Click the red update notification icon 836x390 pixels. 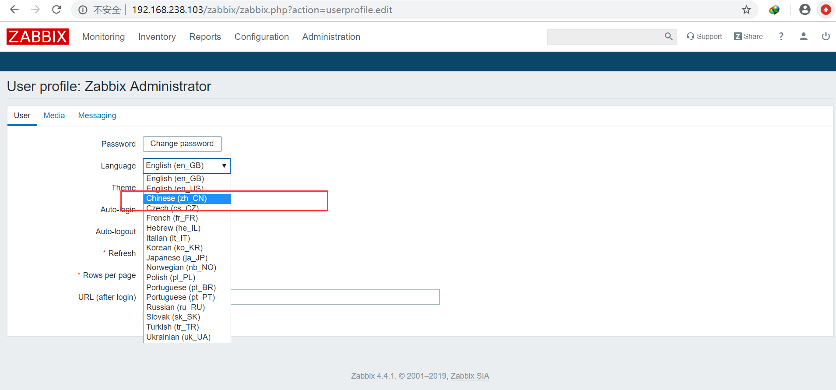825,10
